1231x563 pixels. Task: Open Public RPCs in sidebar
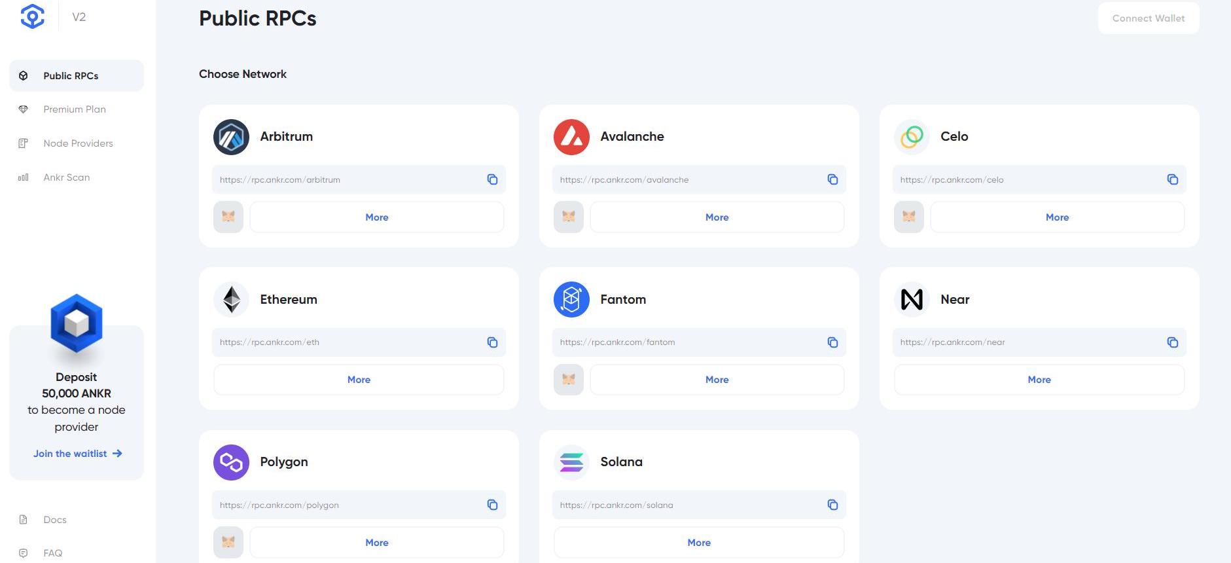tap(77, 76)
